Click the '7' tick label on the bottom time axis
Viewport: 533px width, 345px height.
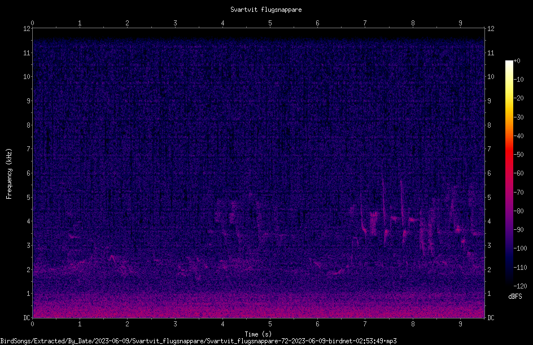pos(365,324)
